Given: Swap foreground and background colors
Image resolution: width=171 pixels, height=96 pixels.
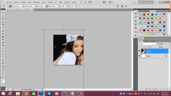Looking at the screenshot, I should coord(4,78).
